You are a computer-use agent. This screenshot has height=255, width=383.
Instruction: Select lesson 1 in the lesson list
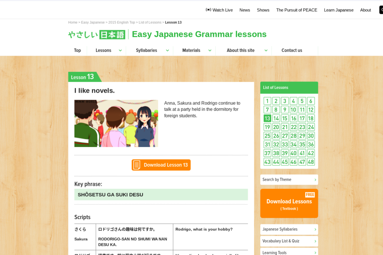click(267, 101)
